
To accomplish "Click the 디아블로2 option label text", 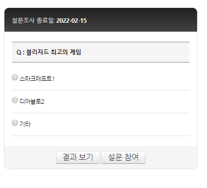I will click(x=32, y=101).
